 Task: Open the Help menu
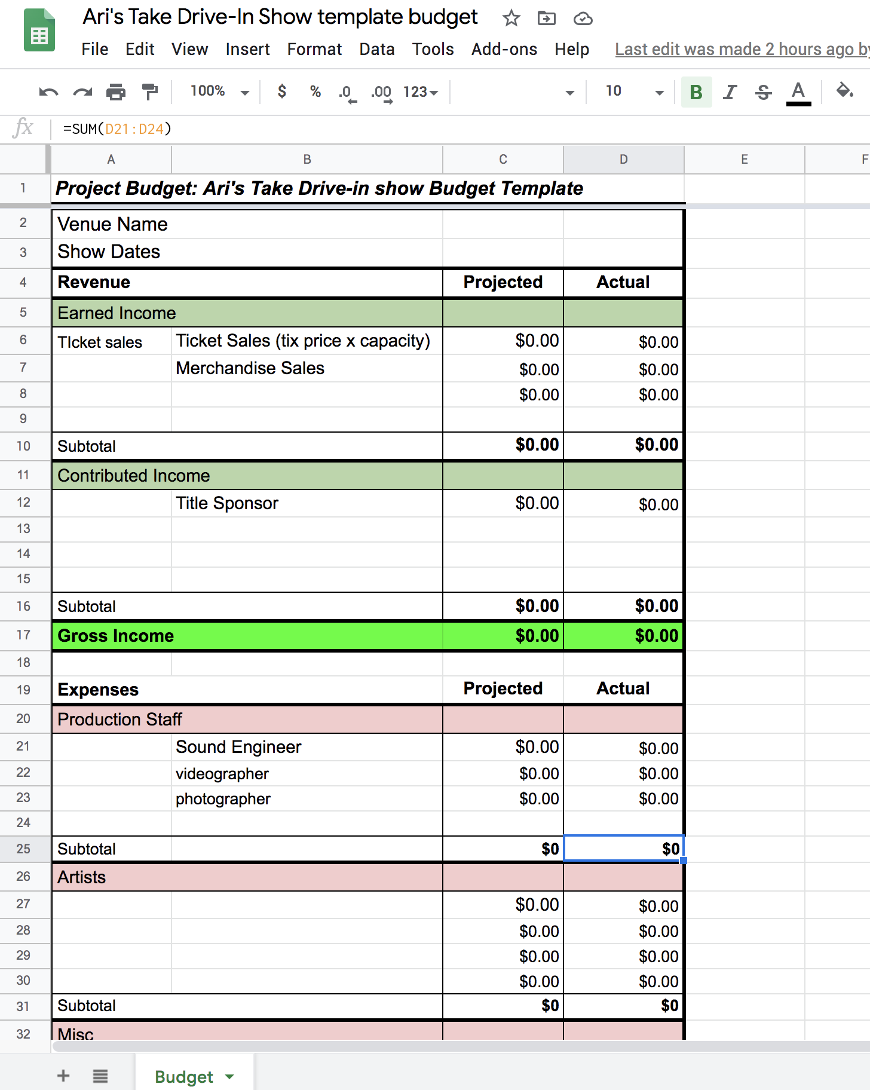coord(572,49)
